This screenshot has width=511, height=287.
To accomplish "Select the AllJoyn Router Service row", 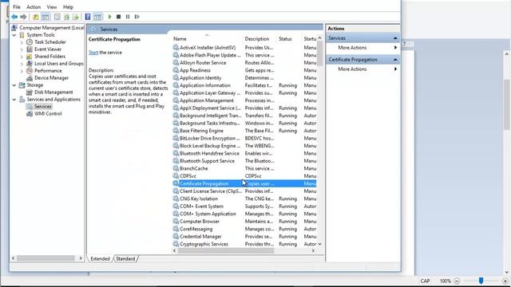I will pos(244,63).
